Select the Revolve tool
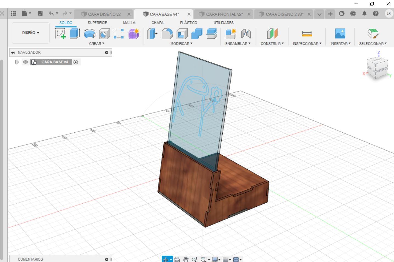Viewport: 394px width, 262px height. (x=90, y=34)
